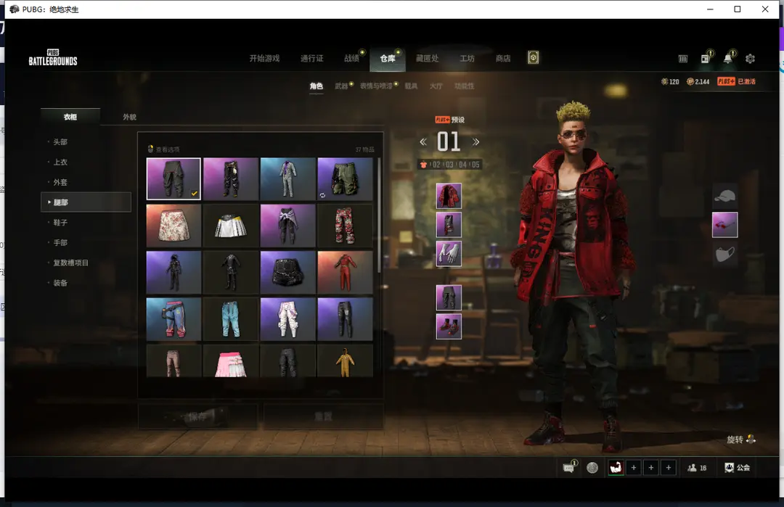Click the equipped red shoes slot
784x507 pixels.
tap(449, 326)
